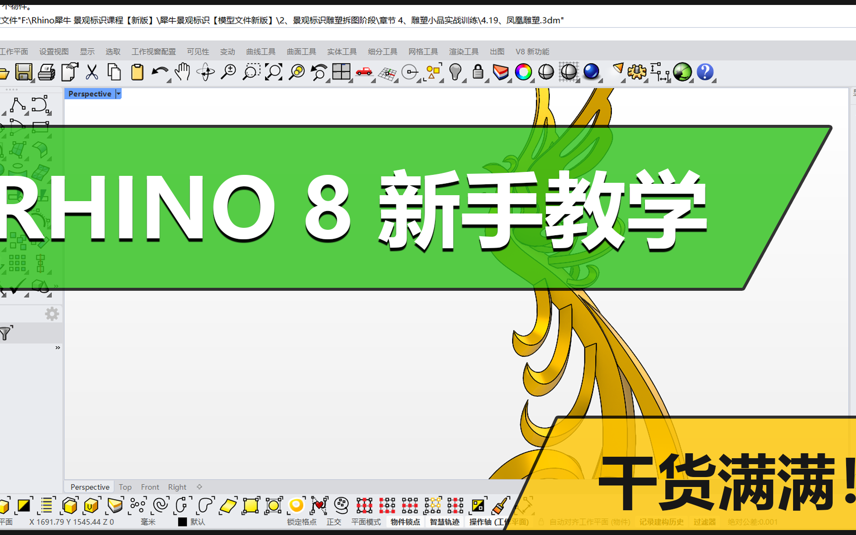Expand the sidebar with the » chevron
Viewport: 856px width, 535px height.
click(x=57, y=348)
